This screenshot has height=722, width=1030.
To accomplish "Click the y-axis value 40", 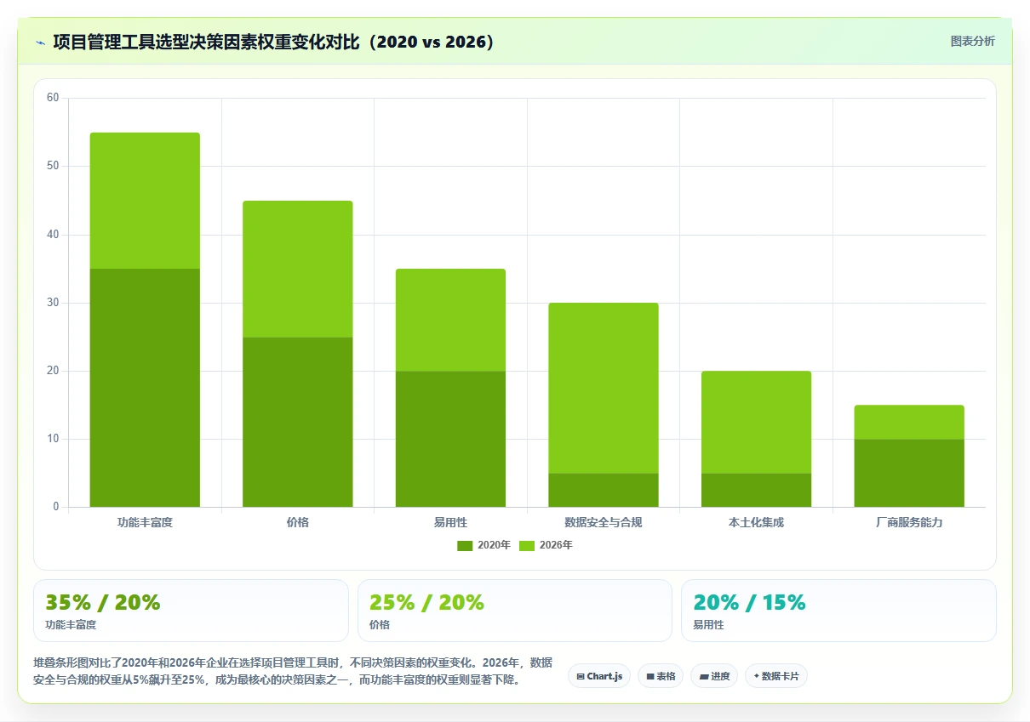I will [53, 234].
